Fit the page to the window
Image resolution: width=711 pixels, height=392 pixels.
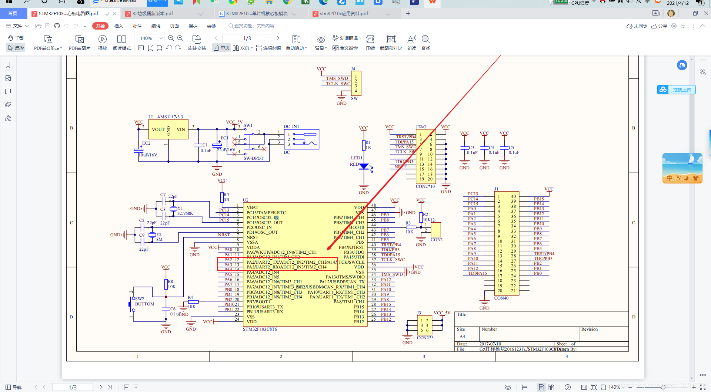coord(150,48)
